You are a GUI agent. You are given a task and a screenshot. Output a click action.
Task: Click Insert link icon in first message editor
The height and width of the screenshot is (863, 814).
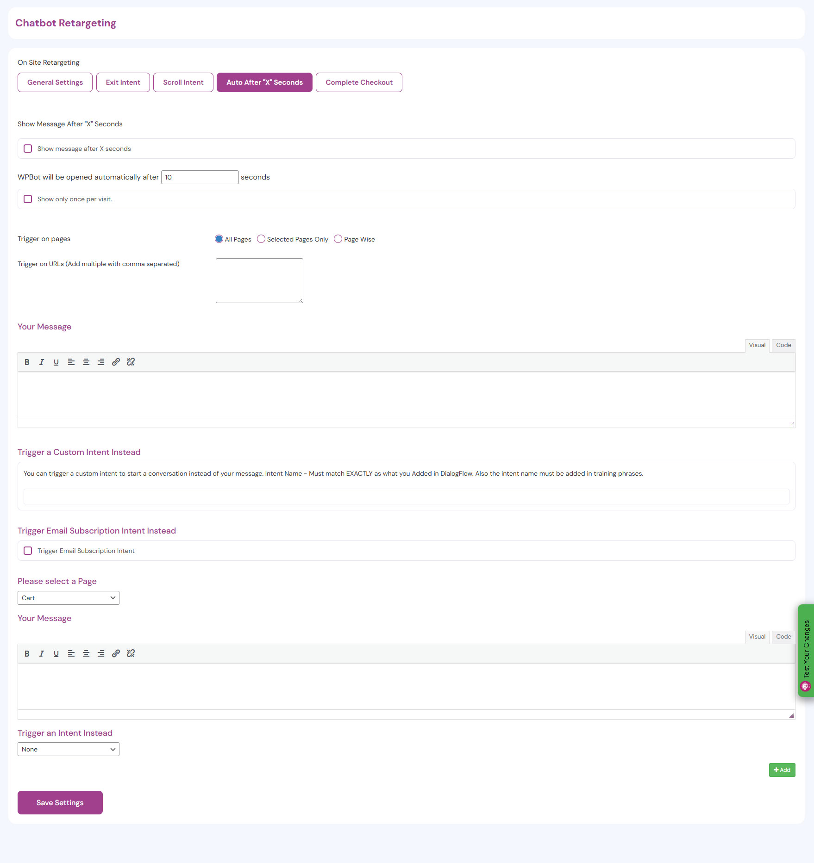[116, 362]
